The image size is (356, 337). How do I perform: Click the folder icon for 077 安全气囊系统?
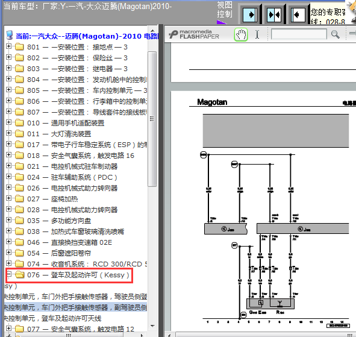point(19,329)
